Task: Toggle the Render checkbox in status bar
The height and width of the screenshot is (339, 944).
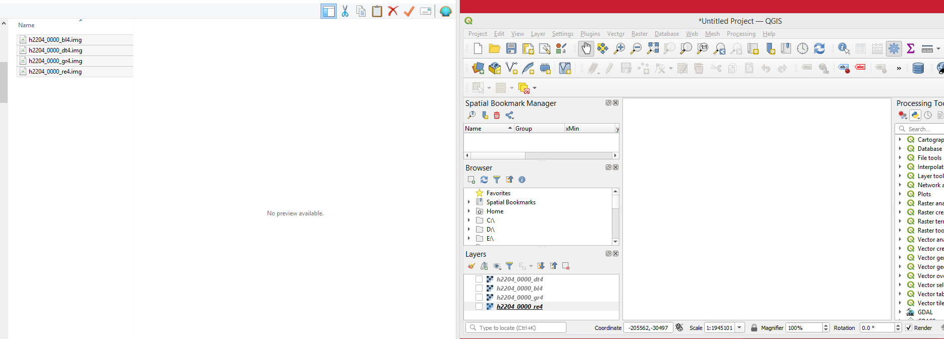Action: (x=909, y=328)
